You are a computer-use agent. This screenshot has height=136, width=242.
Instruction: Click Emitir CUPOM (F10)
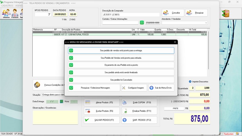click(x=139, y=102)
